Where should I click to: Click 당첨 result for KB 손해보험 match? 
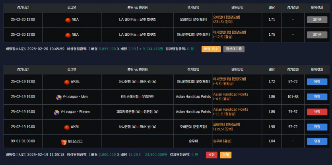click(317, 97)
